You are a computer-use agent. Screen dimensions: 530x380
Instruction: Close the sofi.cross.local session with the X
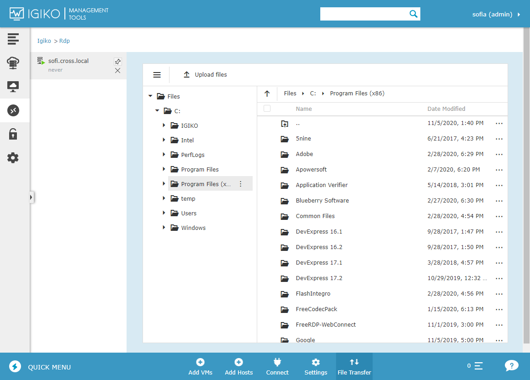(x=117, y=71)
